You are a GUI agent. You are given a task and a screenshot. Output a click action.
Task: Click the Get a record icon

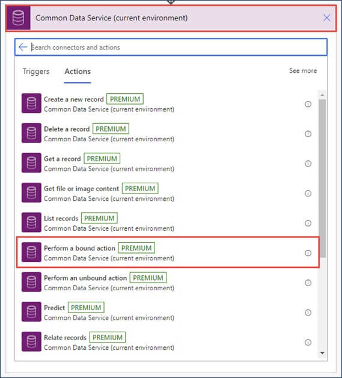click(x=31, y=163)
